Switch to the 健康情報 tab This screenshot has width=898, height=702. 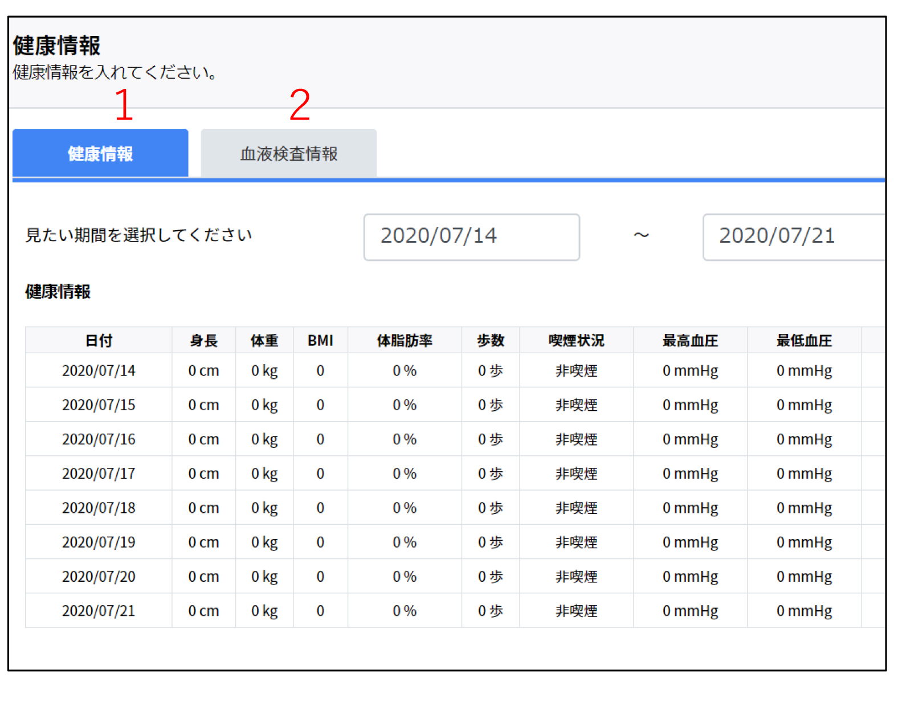click(100, 153)
